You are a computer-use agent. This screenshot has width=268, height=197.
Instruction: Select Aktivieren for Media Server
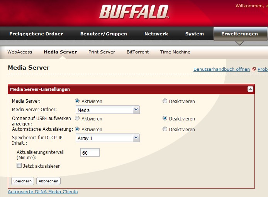[77, 101]
